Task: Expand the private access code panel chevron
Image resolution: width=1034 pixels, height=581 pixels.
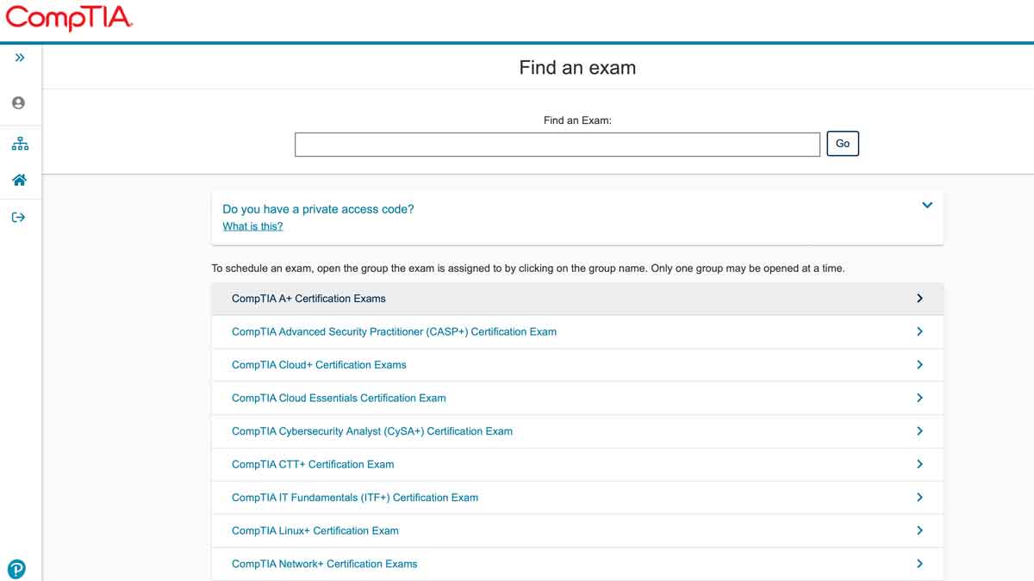Action: 927,206
